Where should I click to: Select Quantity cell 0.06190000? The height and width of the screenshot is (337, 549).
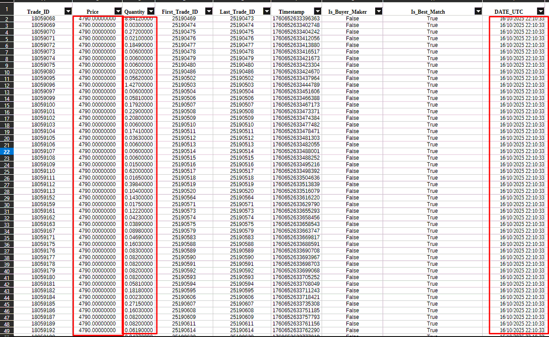tap(139, 330)
